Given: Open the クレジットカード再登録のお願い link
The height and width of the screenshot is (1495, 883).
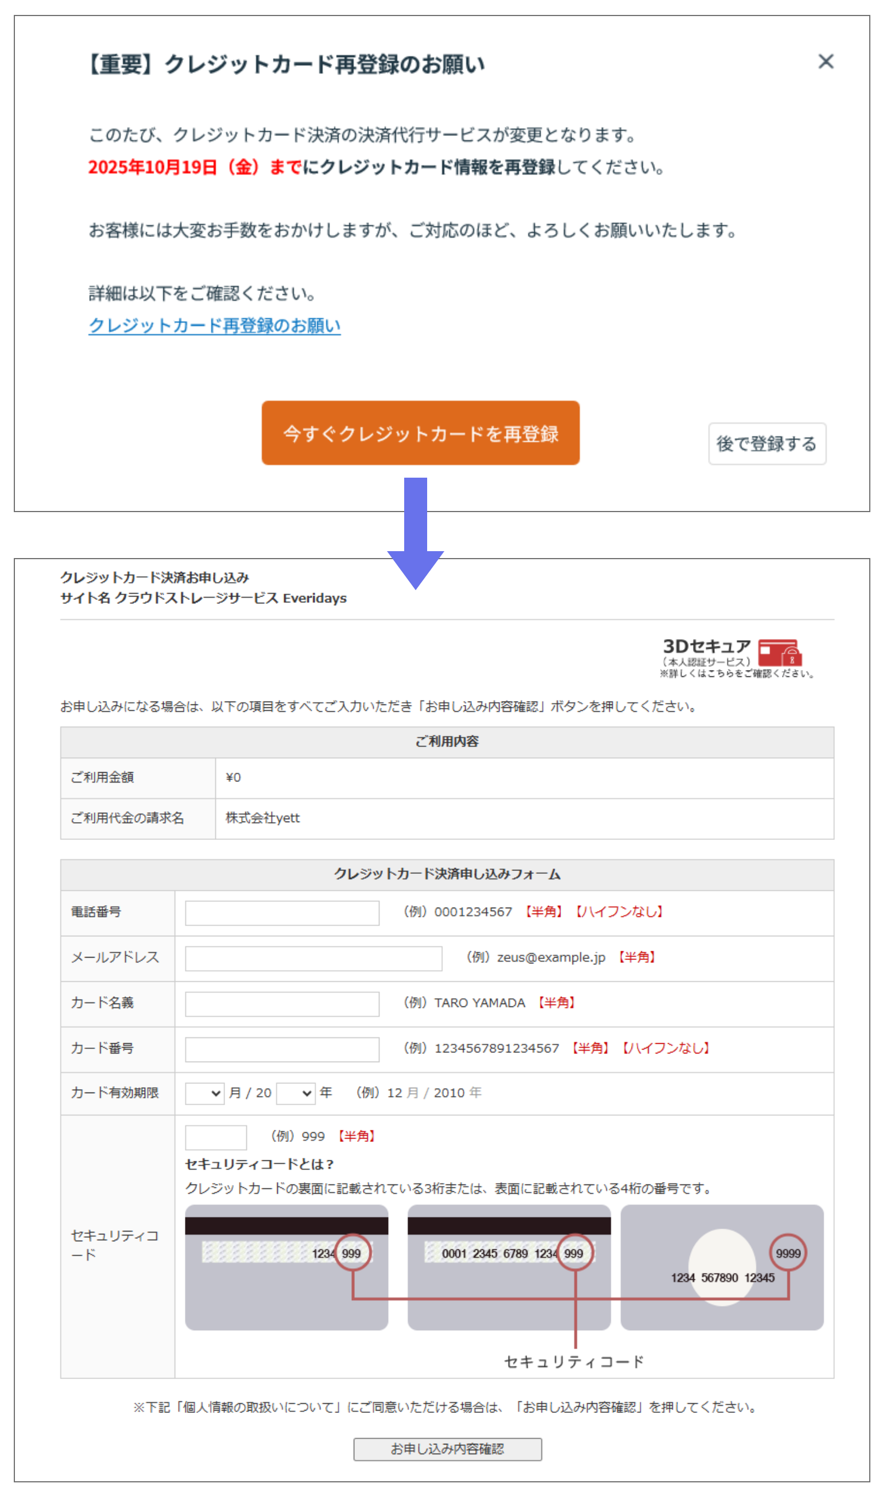Looking at the screenshot, I should click(214, 326).
